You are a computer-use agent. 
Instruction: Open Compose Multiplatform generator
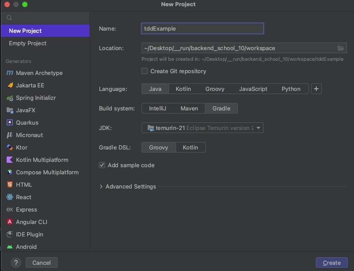point(45,172)
